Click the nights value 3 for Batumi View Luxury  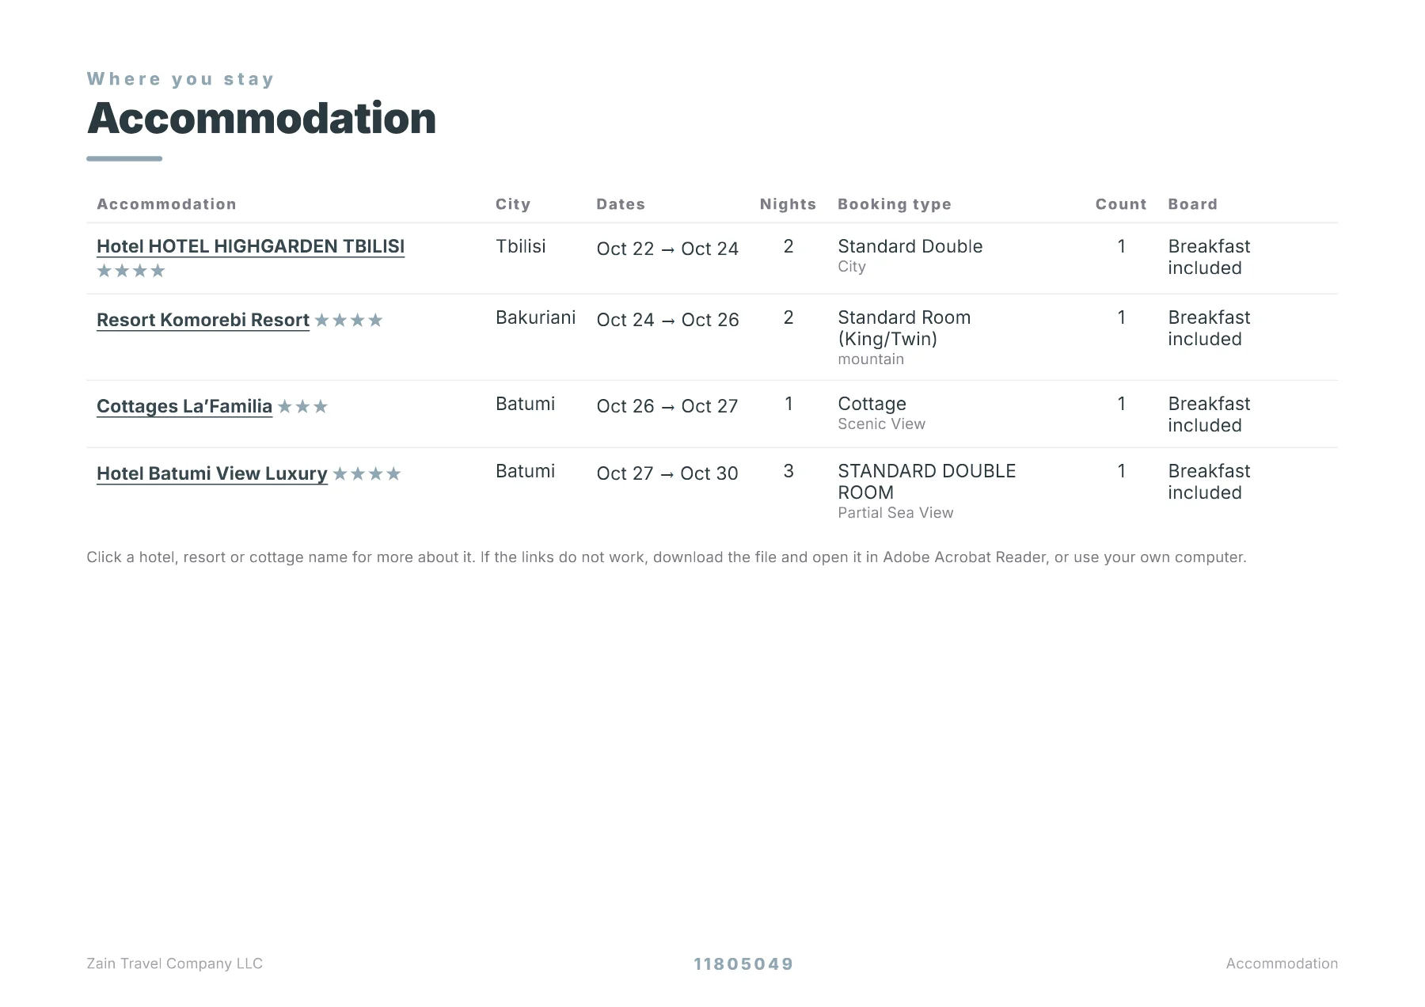(x=788, y=471)
